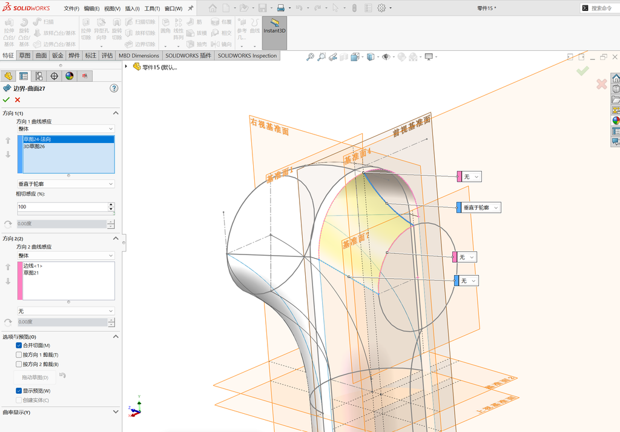Open direction 1 curve influence 整体 dropdown
Viewport: 620px width, 432px height.
pyautogui.click(x=66, y=129)
